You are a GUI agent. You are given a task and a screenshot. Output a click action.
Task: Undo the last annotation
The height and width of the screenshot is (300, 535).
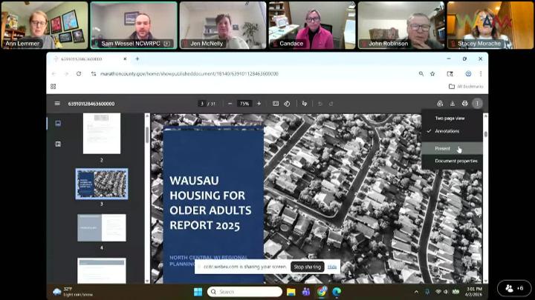[320, 104]
